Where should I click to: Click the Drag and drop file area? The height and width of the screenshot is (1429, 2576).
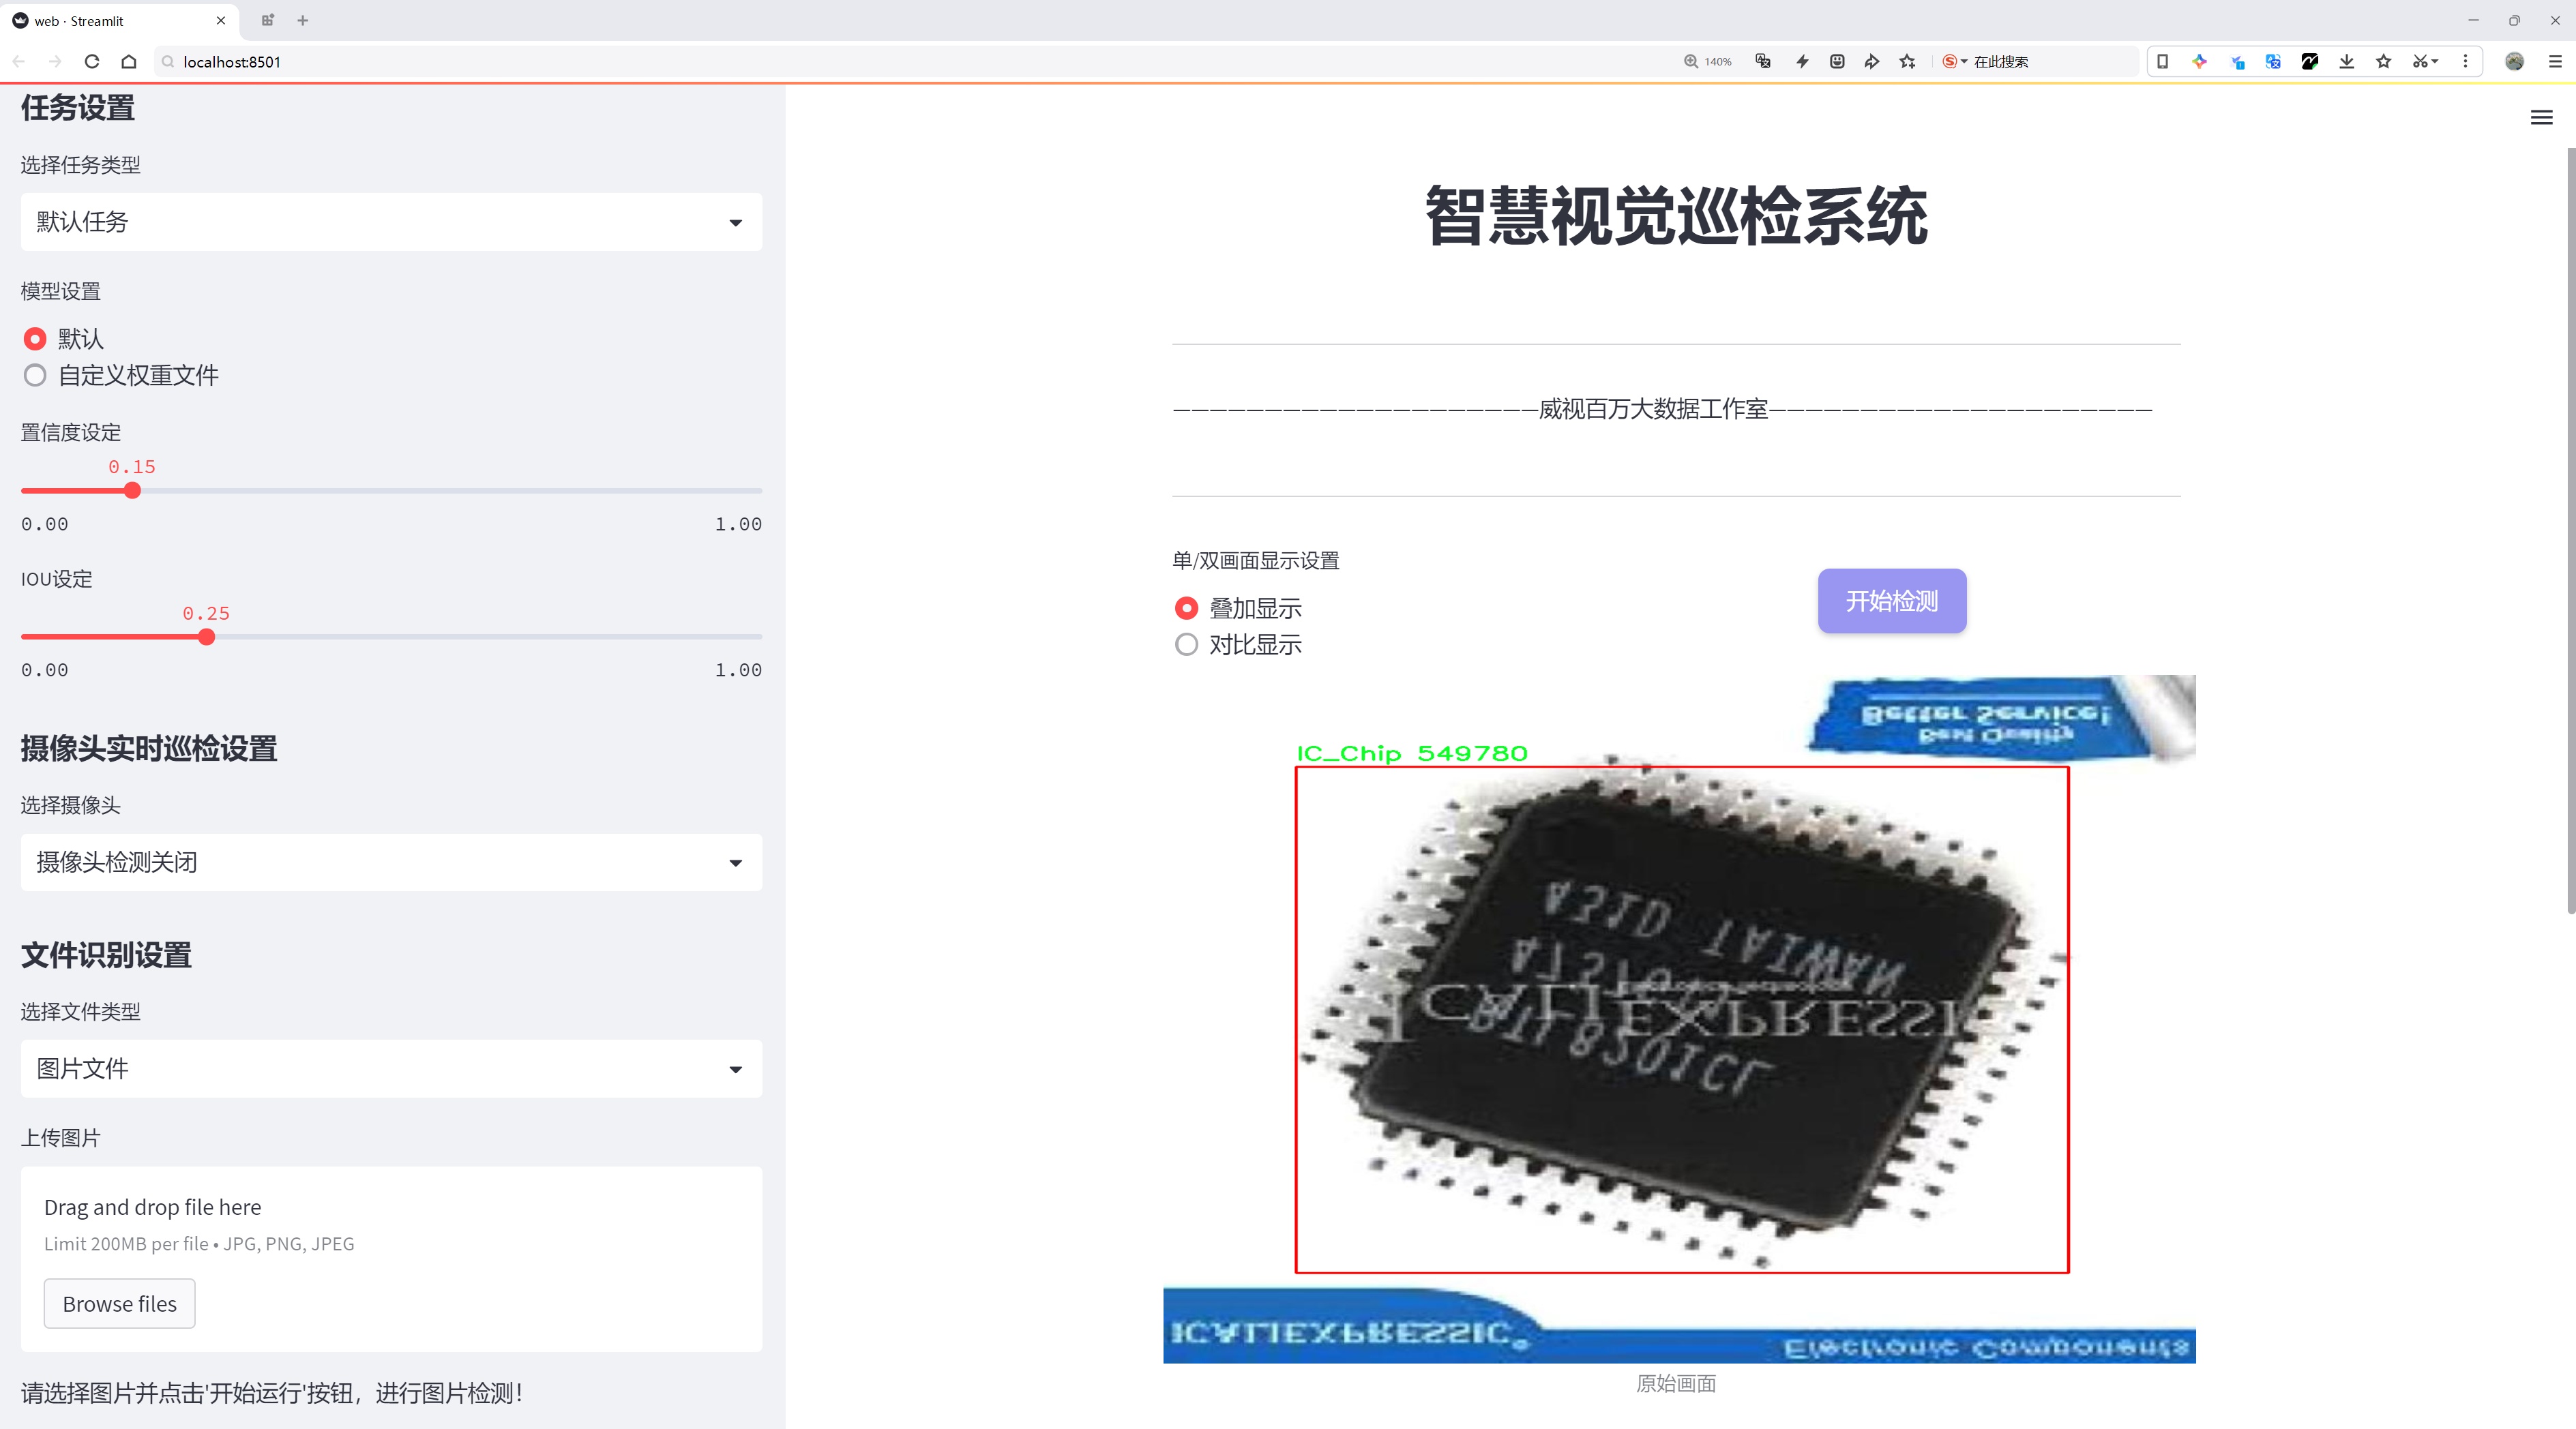(x=391, y=1259)
